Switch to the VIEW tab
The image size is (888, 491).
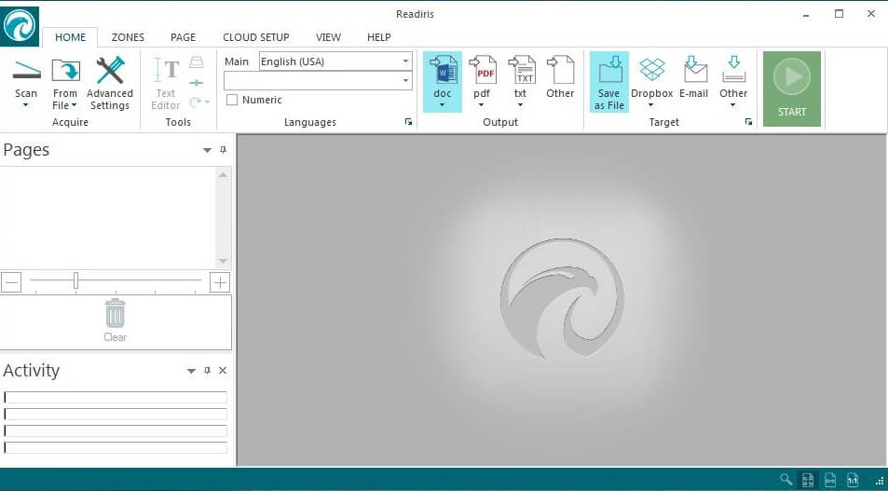pyautogui.click(x=329, y=37)
